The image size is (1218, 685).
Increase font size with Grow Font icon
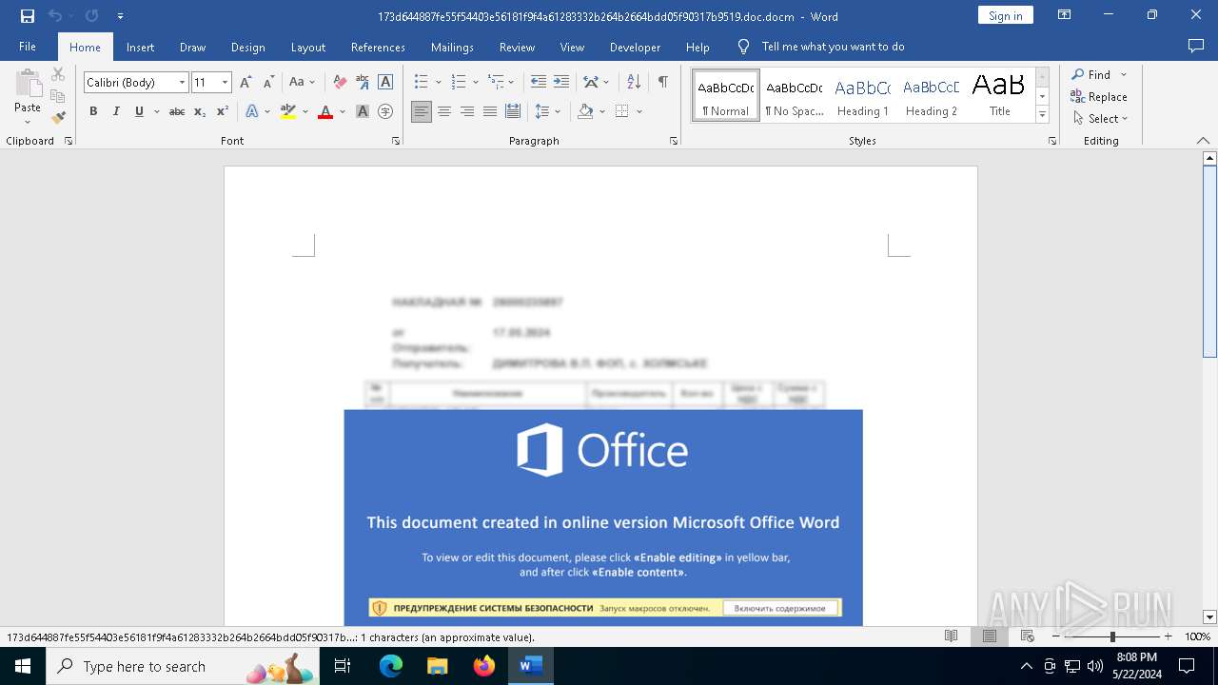pos(246,83)
